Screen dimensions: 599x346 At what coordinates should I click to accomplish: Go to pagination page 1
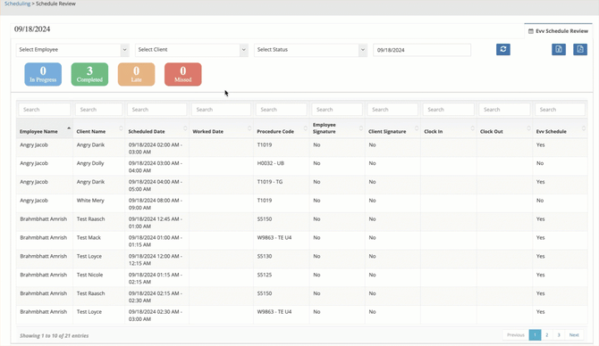click(x=535, y=335)
